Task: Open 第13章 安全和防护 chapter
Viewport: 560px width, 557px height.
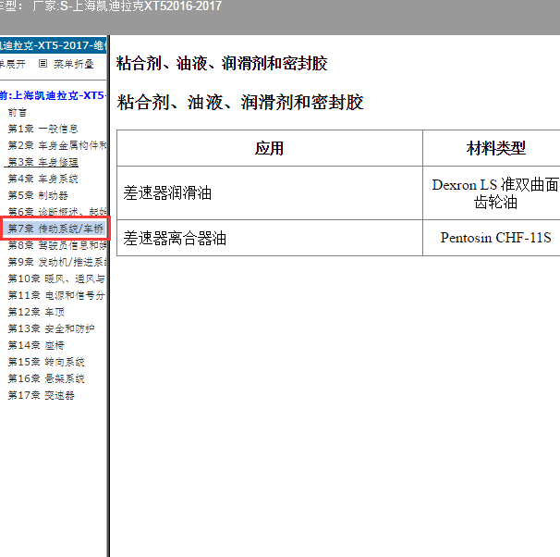Action: click(51, 328)
